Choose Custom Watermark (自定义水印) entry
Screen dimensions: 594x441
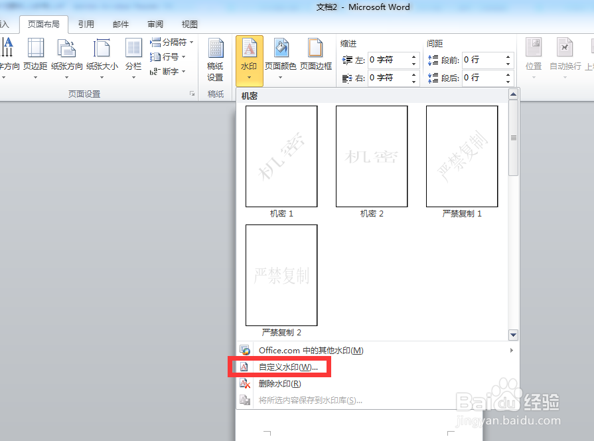click(288, 367)
